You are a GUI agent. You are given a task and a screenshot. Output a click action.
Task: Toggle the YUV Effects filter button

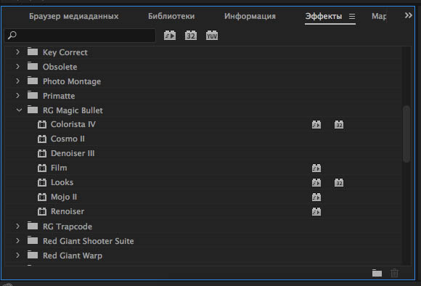(212, 36)
